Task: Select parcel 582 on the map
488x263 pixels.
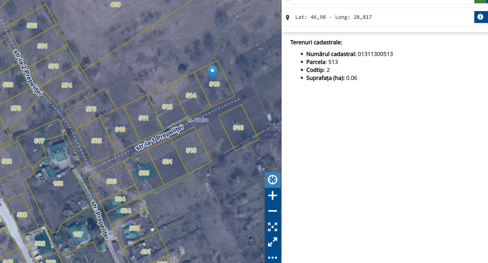Action: pos(32,26)
